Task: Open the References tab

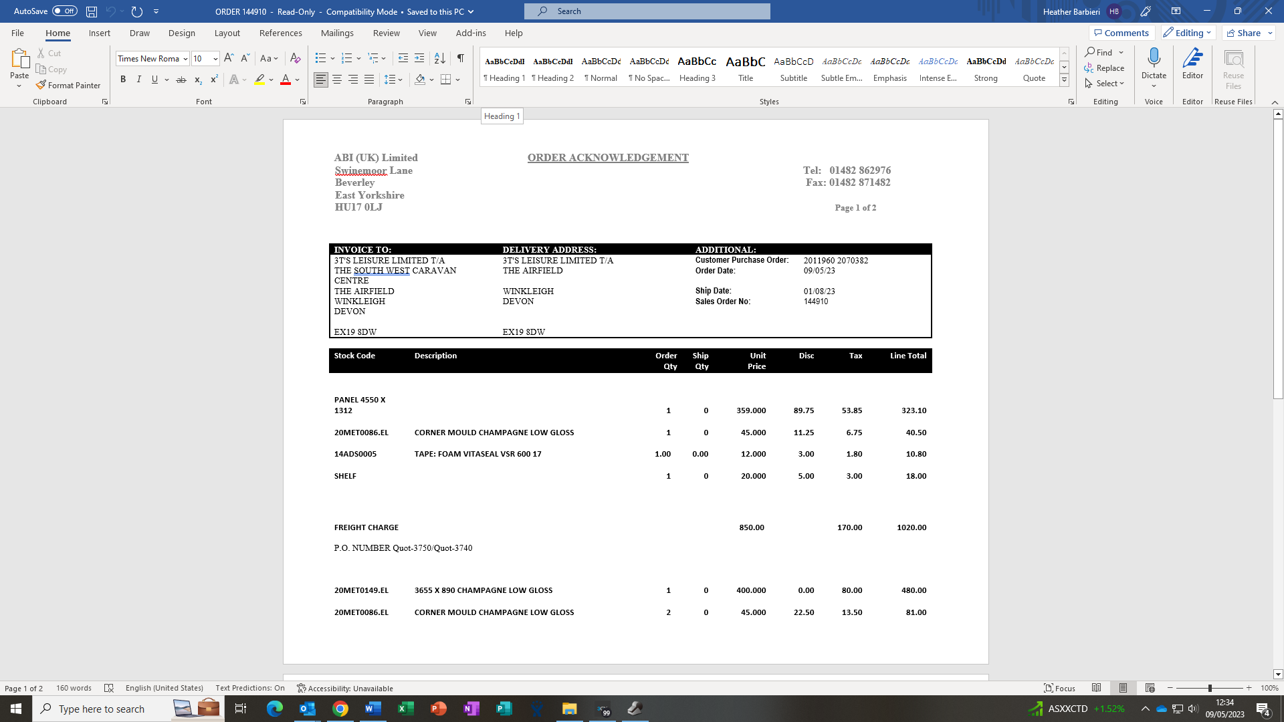Action: (x=280, y=33)
